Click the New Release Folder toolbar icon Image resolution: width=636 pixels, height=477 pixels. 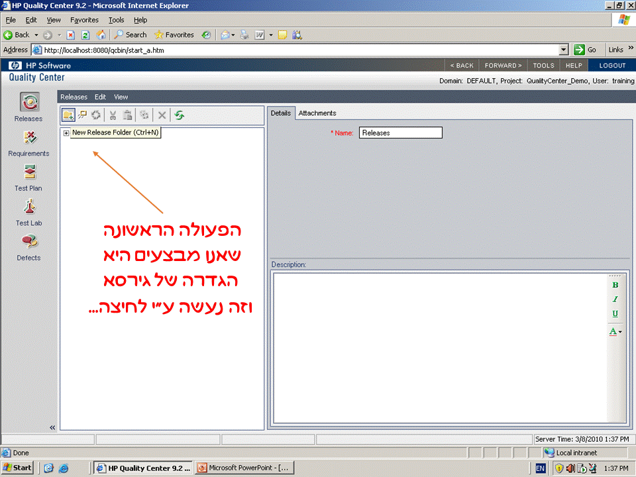tap(68, 115)
